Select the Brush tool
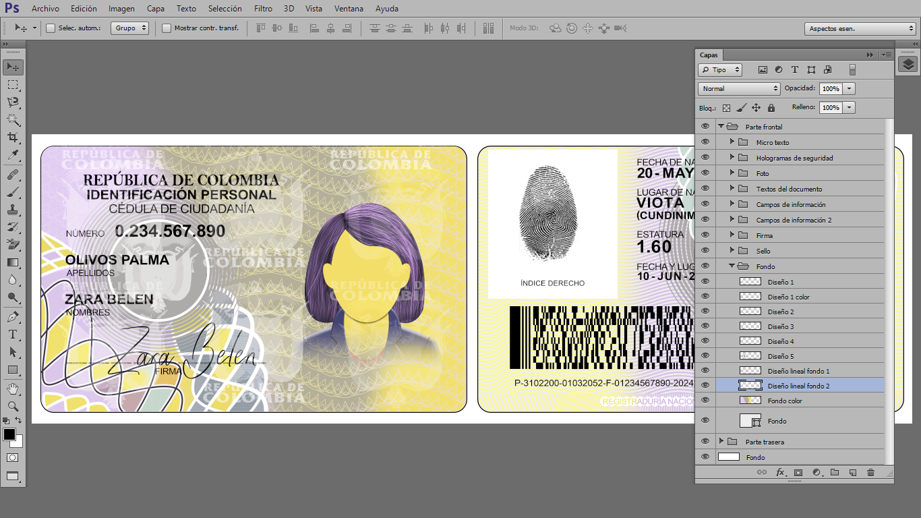Screen dimensions: 921x518 coord(13,193)
